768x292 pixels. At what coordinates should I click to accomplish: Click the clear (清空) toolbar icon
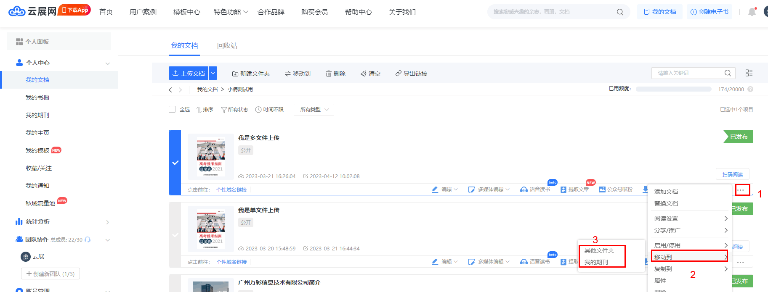click(x=364, y=74)
